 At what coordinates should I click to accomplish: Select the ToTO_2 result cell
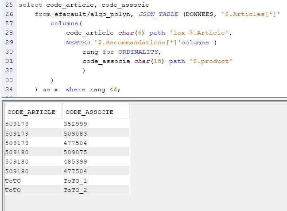[75, 190]
